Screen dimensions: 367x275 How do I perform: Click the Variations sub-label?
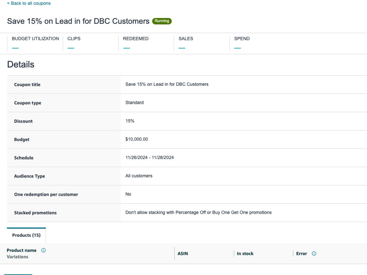pos(18,257)
